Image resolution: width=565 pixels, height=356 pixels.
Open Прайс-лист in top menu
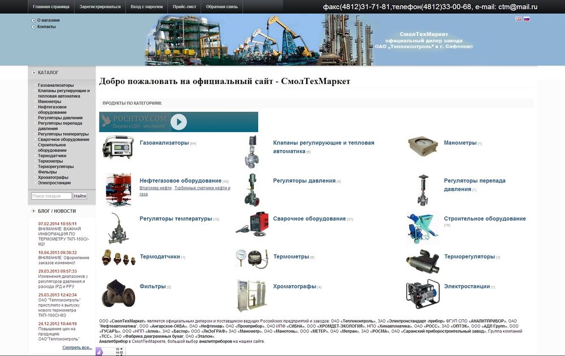184,6
